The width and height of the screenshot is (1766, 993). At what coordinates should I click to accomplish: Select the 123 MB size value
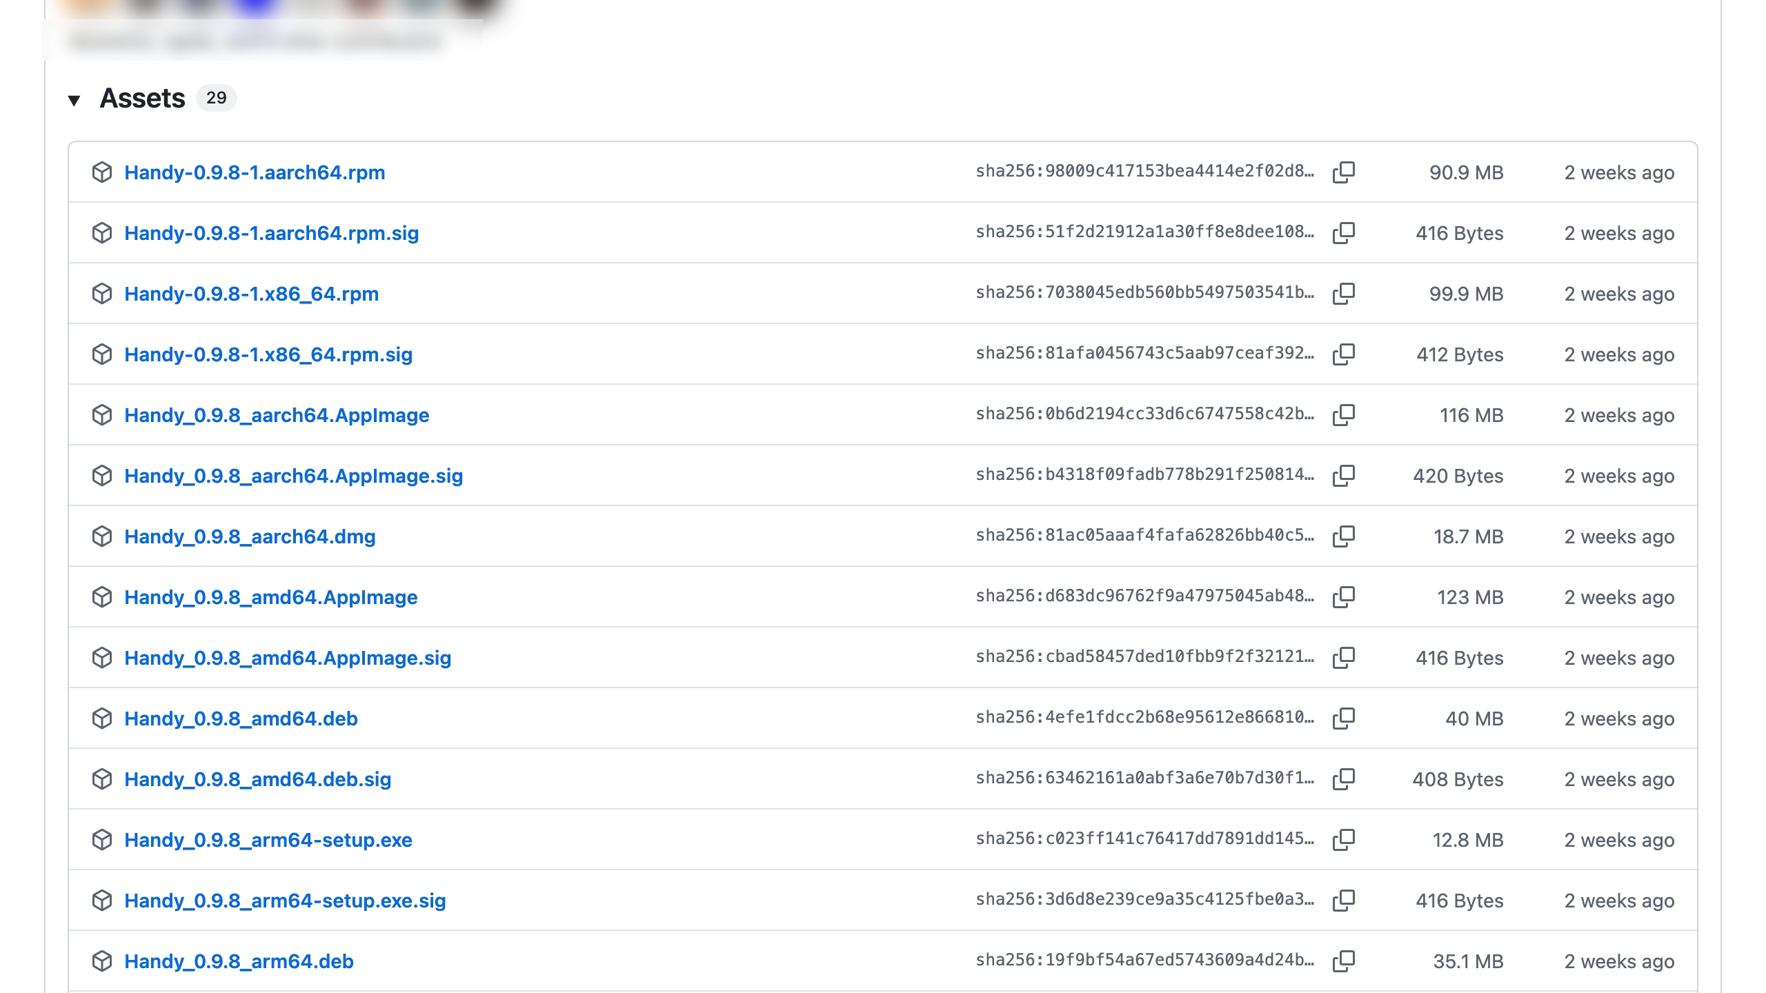click(x=1470, y=597)
